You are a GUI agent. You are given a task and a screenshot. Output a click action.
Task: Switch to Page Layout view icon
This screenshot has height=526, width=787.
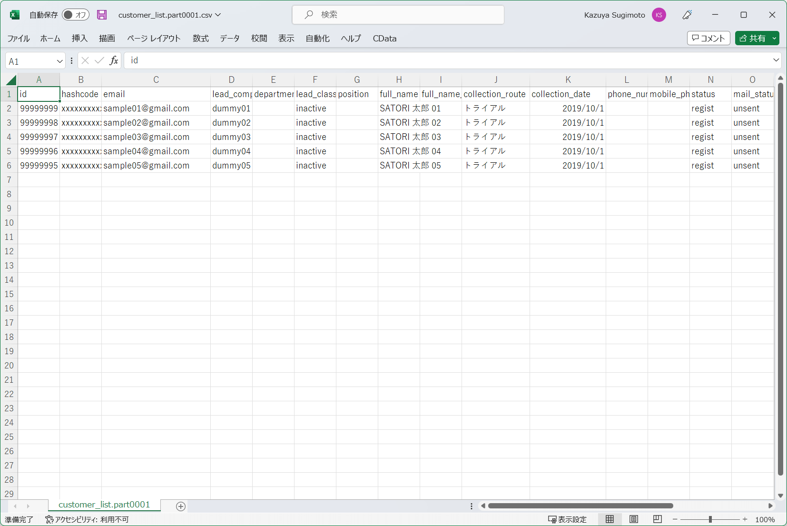coord(634,519)
